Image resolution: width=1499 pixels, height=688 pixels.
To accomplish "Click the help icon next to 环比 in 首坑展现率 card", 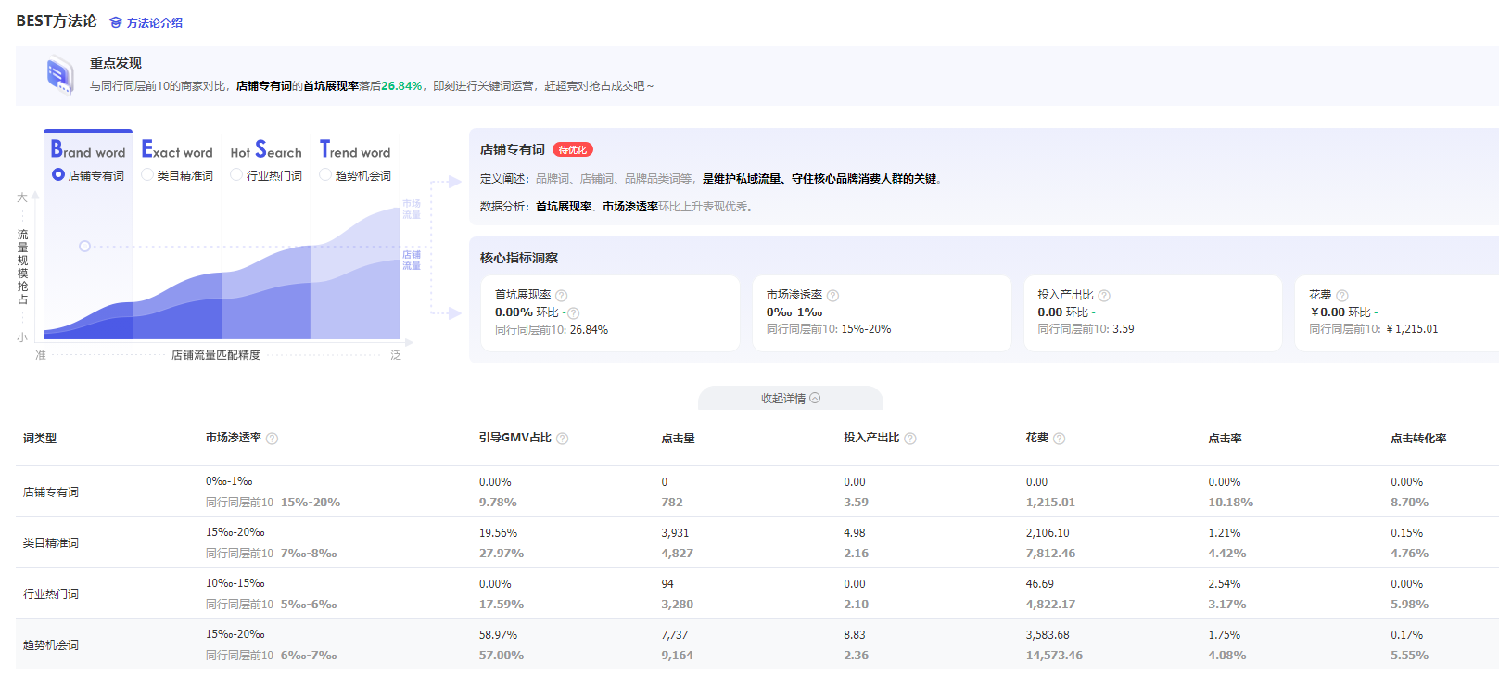I will [x=573, y=313].
